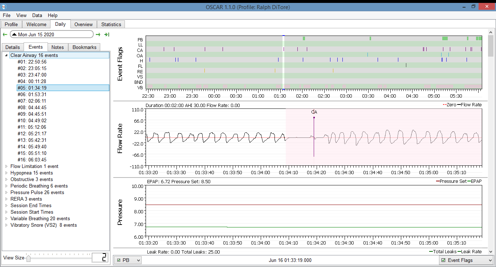Expand Obstructive 3 events

click(6, 180)
